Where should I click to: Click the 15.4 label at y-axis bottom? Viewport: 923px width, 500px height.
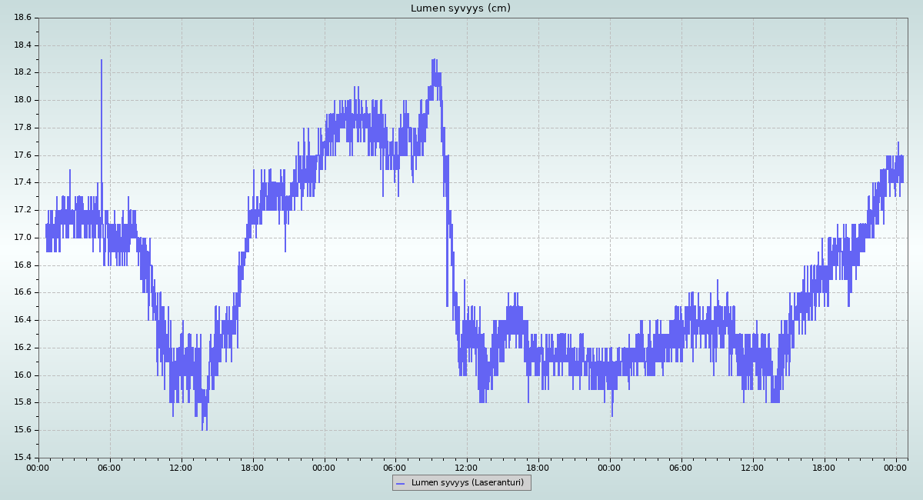[x=23, y=458]
